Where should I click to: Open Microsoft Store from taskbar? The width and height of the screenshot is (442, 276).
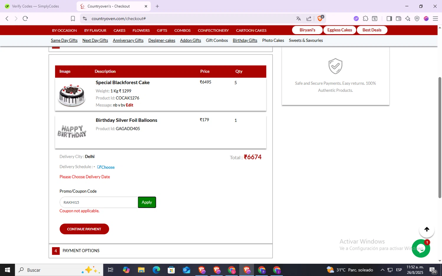pos(171,270)
